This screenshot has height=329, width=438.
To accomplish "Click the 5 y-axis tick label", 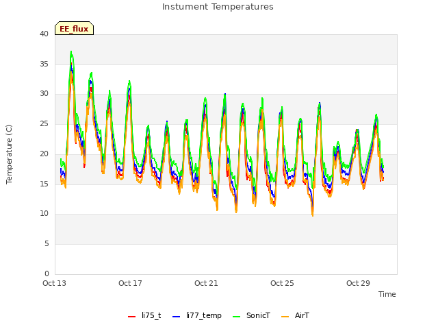I will click(x=47, y=244).
